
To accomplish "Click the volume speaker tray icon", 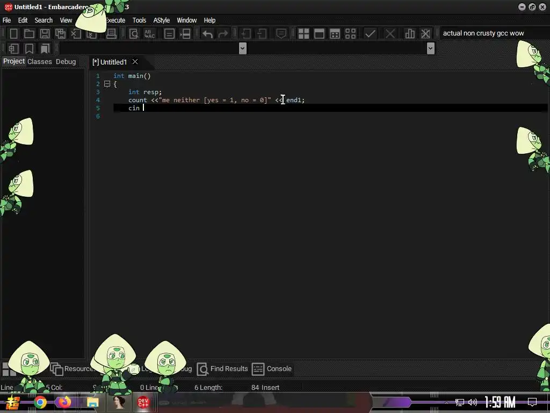I will 473,402.
